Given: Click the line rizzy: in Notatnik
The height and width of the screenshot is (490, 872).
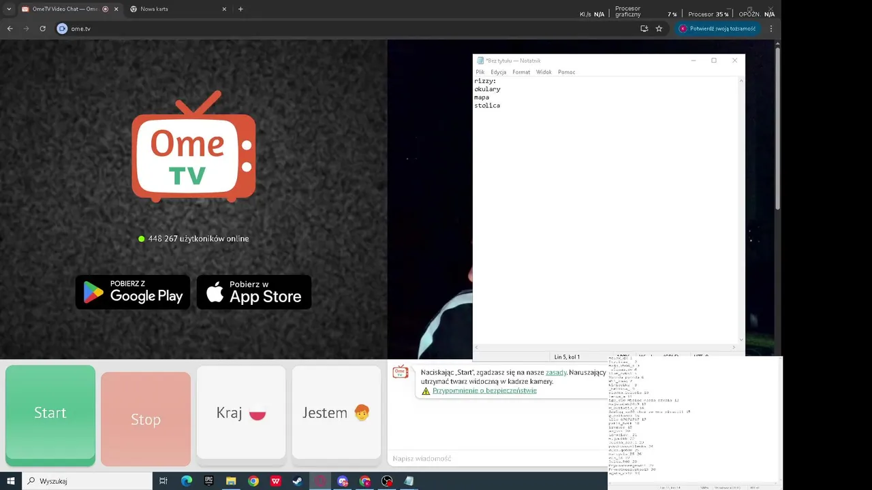Looking at the screenshot, I should [485, 81].
